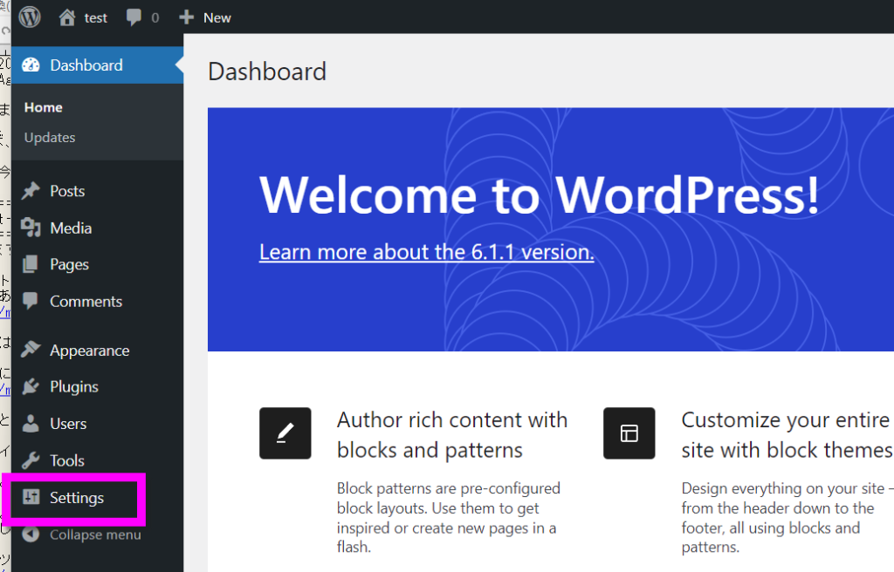Image resolution: width=894 pixels, height=572 pixels.
Task: Click the Settings sliders icon
Action: 31,497
